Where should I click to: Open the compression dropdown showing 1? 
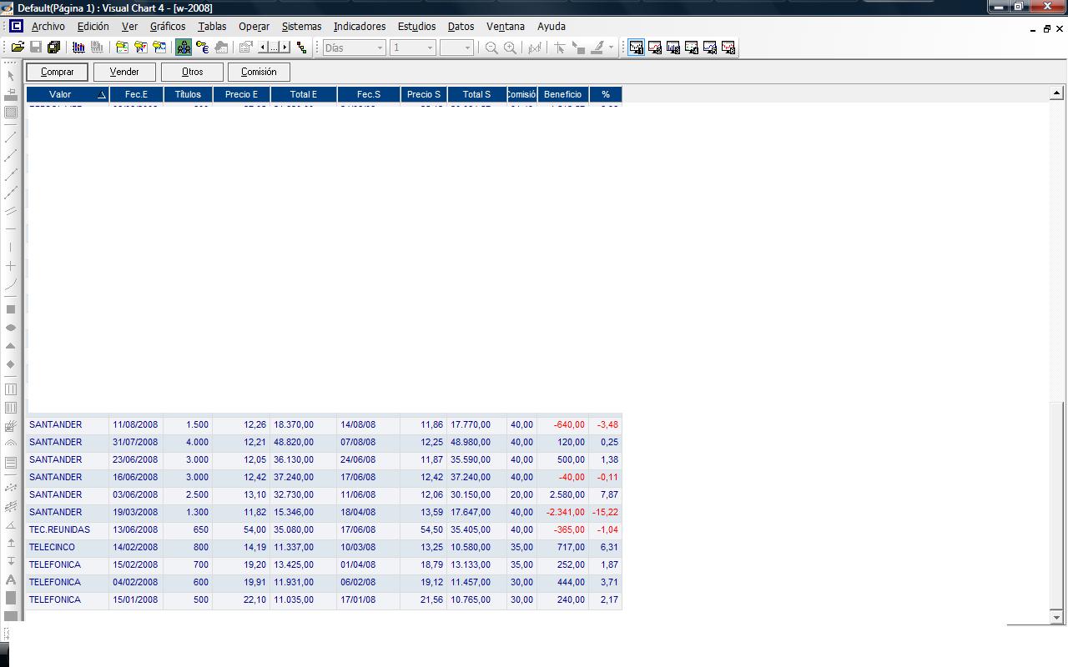click(x=413, y=48)
